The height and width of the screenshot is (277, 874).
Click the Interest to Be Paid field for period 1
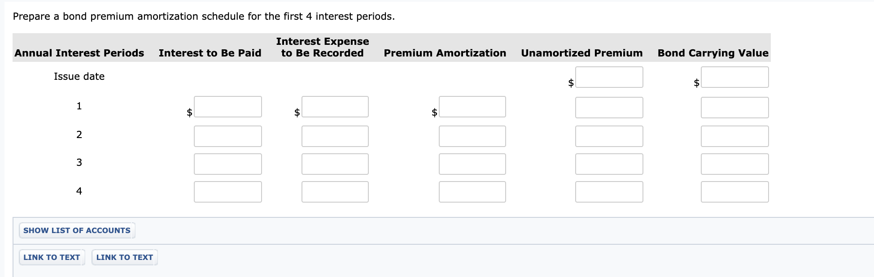[x=227, y=107]
